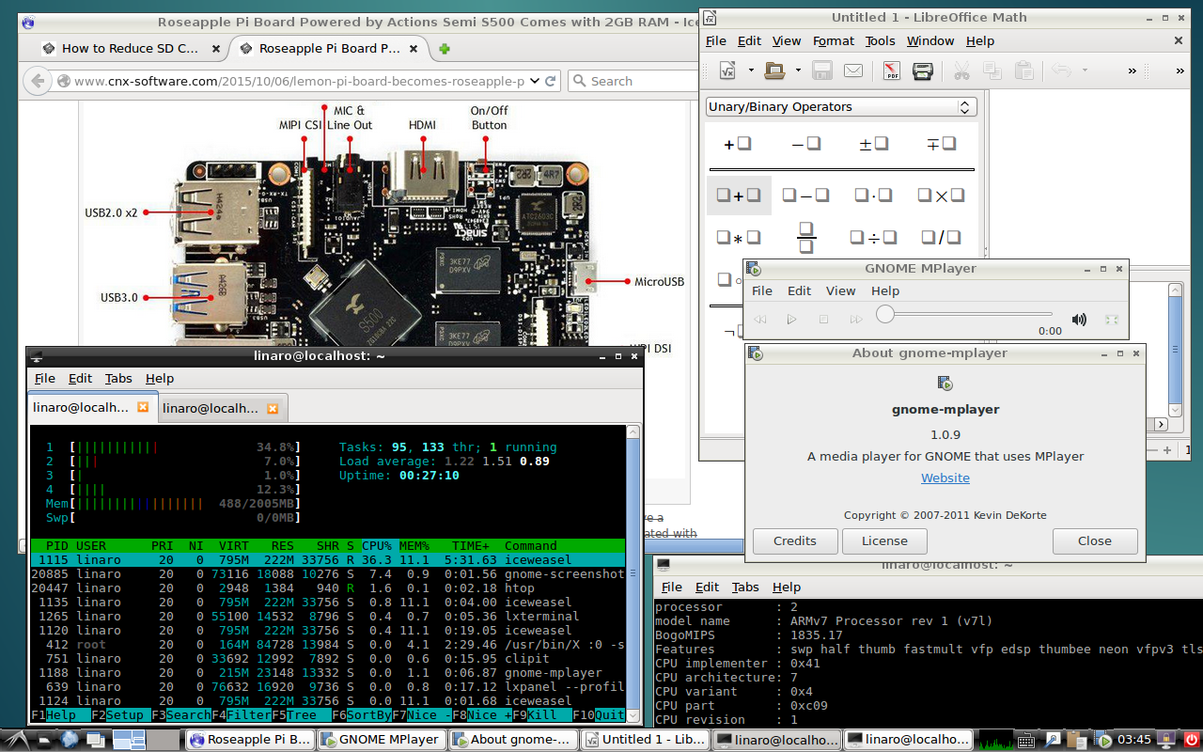
Task: Click License in About gnome-mplayer
Action: (x=884, y=541)
